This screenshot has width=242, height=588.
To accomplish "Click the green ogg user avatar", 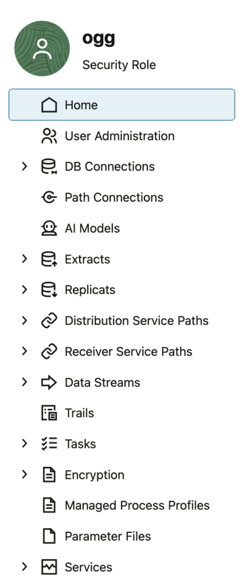I will coord(42,48).
